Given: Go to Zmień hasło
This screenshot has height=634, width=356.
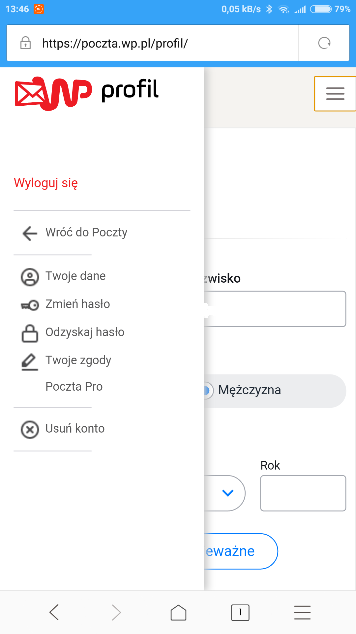Looking at the screenshot, I should pyautogui.click(x=78, y=304).
